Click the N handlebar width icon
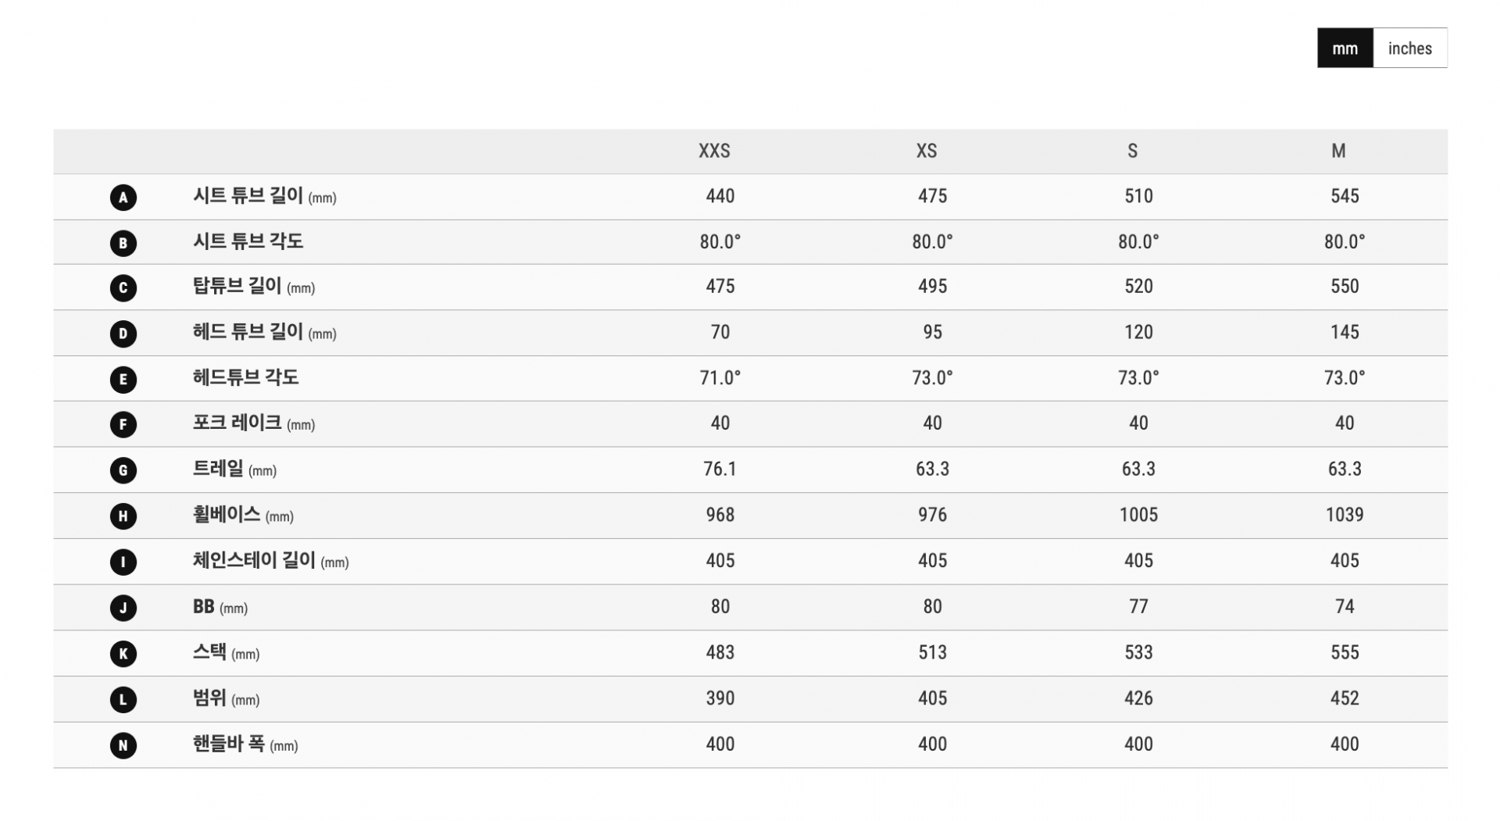Image resolution: width=1500 pixels, height=821 pixels. pyautogui.click(x=123, y=745)
